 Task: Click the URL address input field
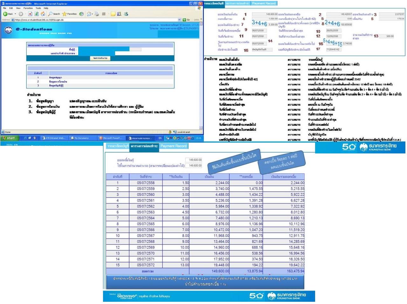point(95,20)
